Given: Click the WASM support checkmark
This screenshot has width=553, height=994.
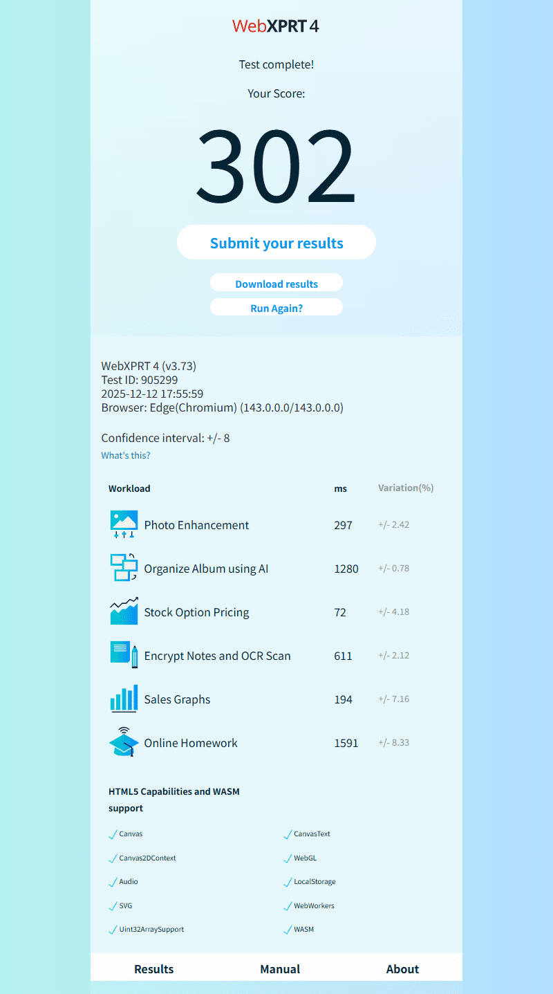Looking at the screenshot, I should [x=288, y=930].
